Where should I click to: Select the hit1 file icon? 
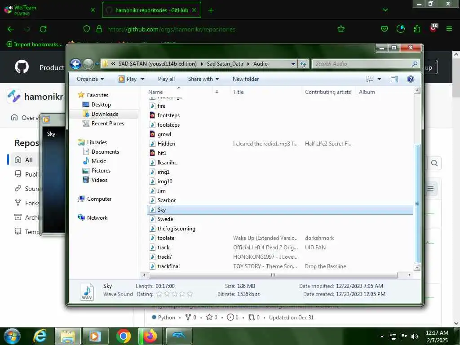coord(152,153)
